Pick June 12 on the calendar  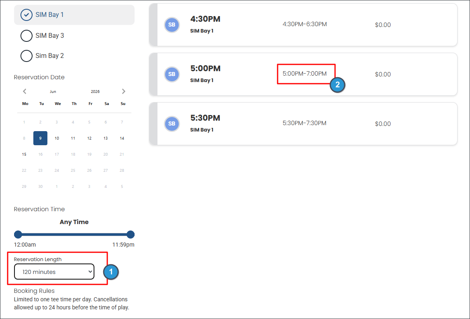pos(89,138)
